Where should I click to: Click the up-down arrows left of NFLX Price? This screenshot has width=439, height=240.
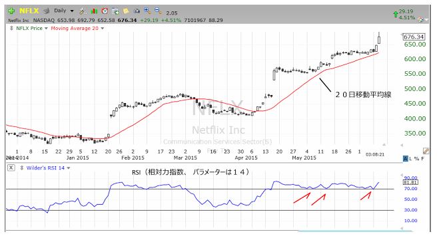(11, 28)
